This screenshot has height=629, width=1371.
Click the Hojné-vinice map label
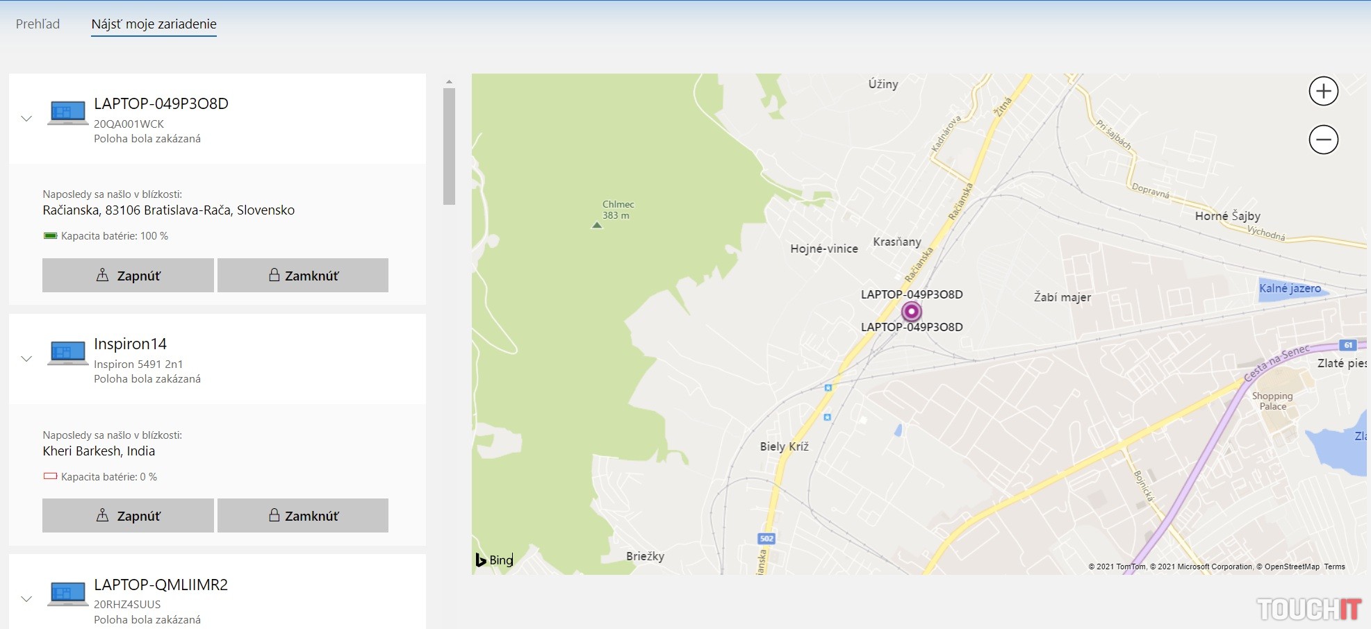824,249
